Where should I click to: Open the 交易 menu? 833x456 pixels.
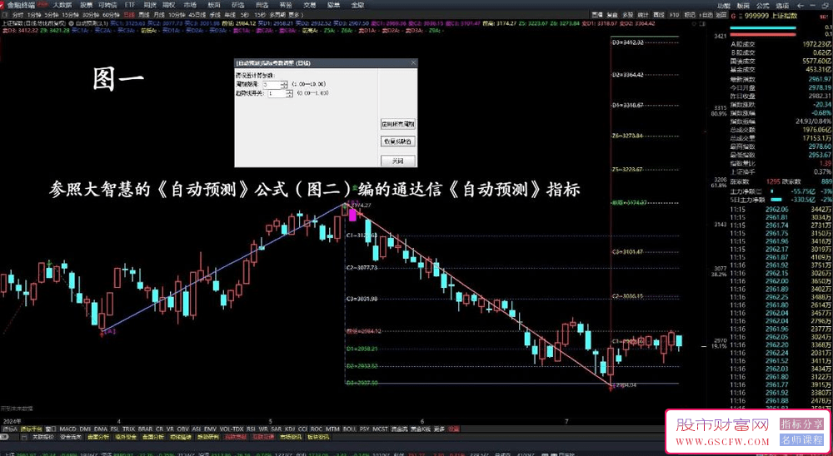coord(309,5)
